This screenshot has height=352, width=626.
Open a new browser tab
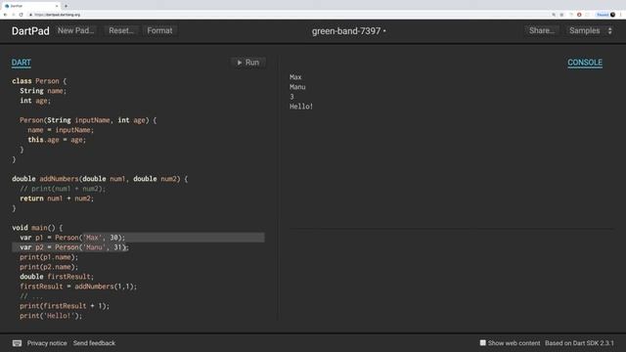pos(66,6)
